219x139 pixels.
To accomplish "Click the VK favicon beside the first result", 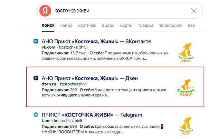I will [x=36, y=41].
